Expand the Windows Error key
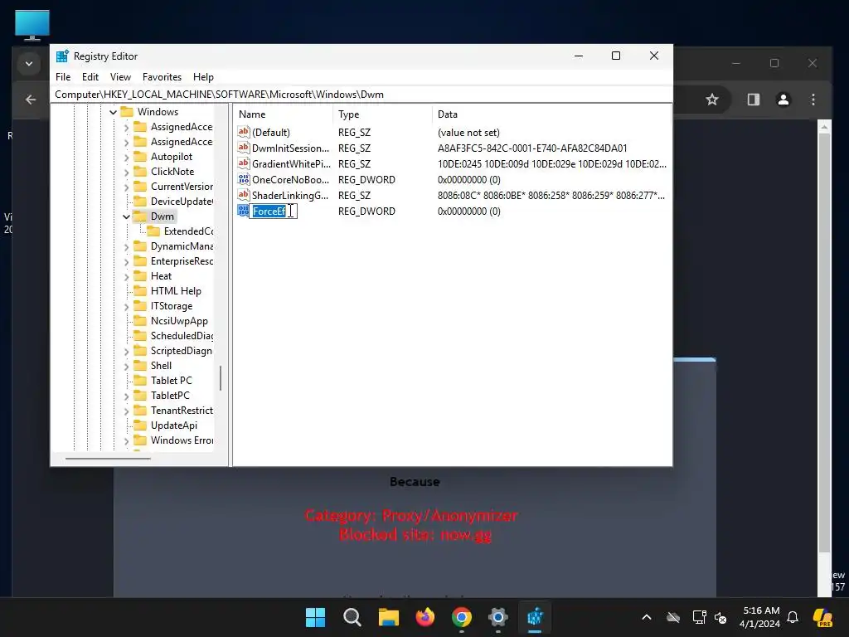The image size is (849, 637). (126, 441)
